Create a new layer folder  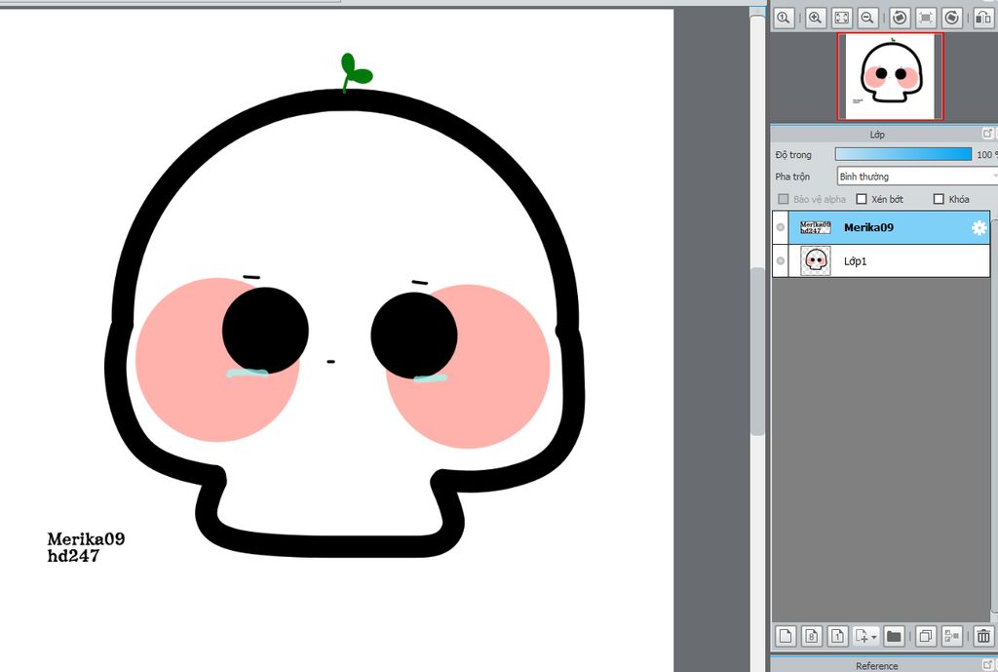pyautogui.click(x=895, y=636)
